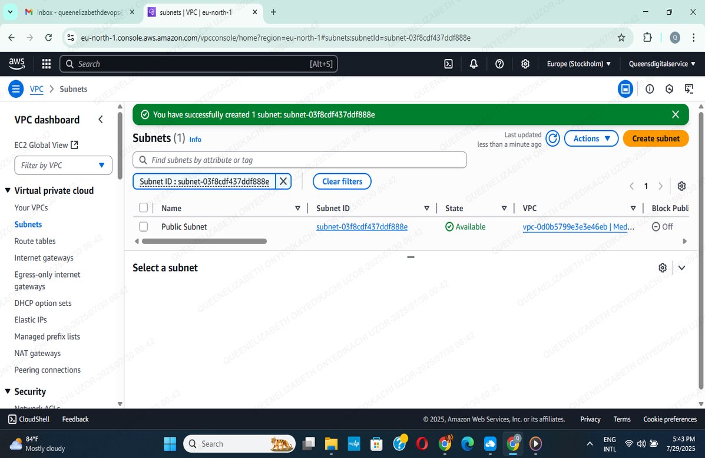705x458 pixels.
Task: Open Chrome profile avatar
Action: (x=674, y=38)
